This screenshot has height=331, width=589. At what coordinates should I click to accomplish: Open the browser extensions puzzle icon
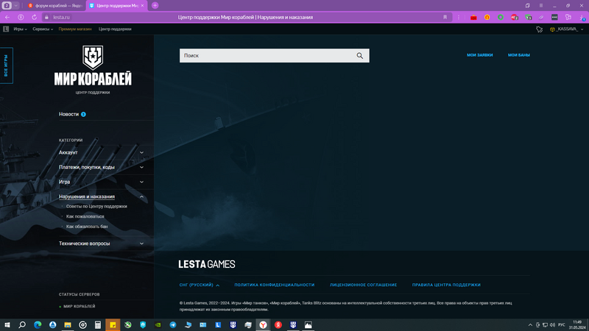[x=568, y=17]
